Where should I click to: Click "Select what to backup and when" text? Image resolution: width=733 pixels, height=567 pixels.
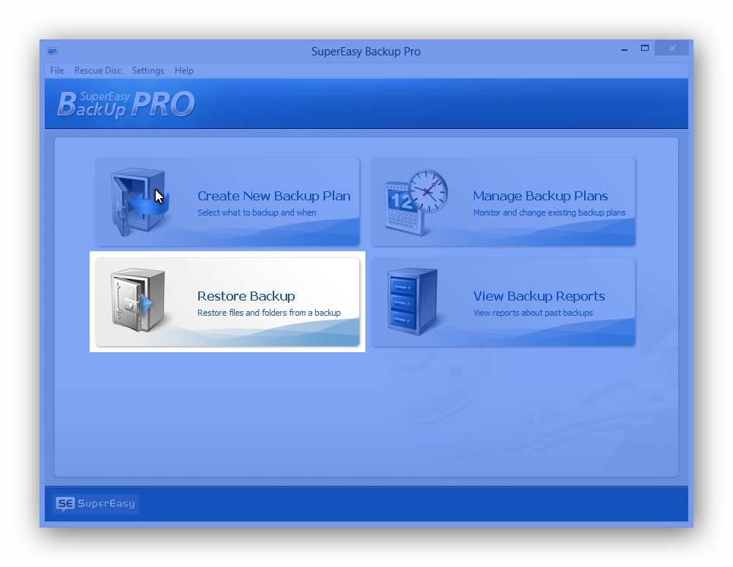pos(257,213)
